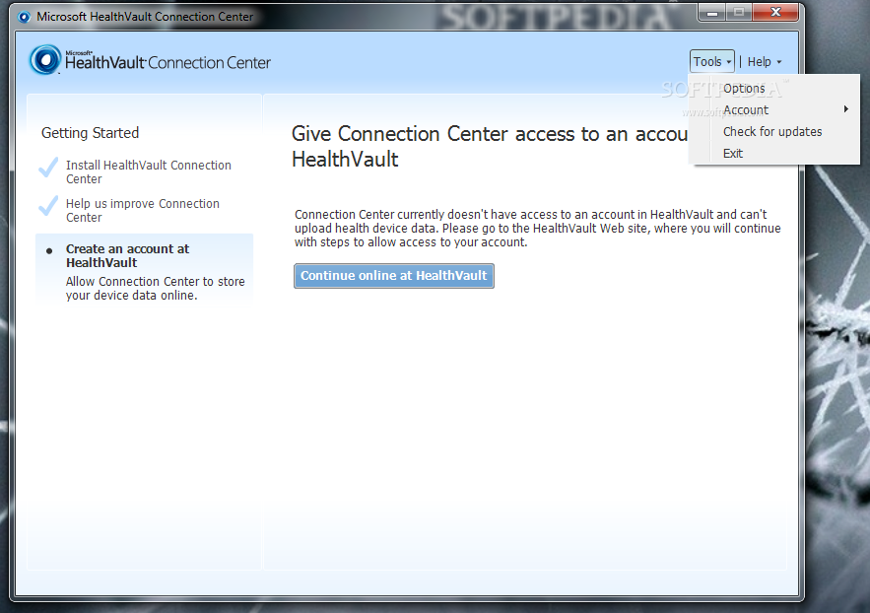The height and width of the screenshot is (613, 870).
Task: Click the 'Give Connection Center access' heading
Action: 490,147
